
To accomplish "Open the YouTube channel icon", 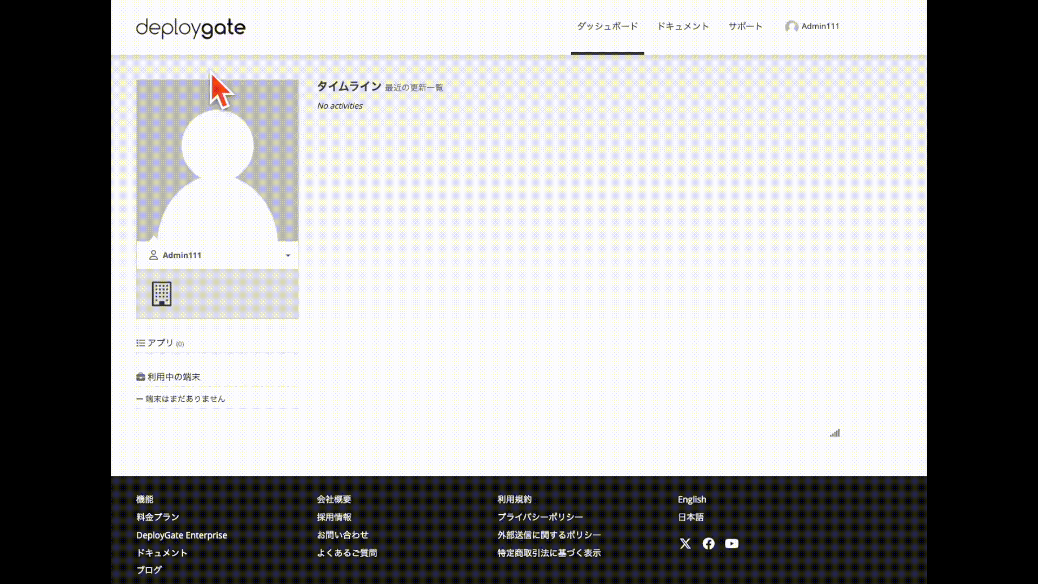I will coord(731,543).
